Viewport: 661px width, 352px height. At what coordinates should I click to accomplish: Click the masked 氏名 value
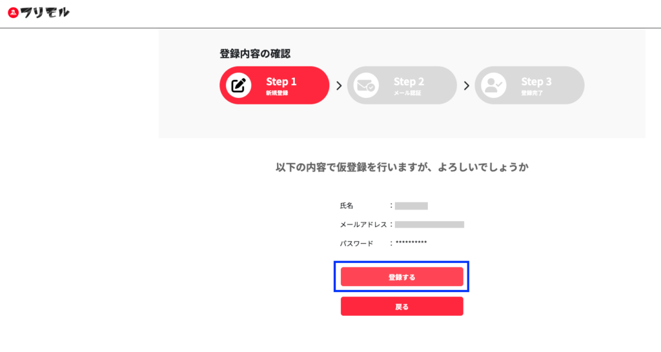coord(411,206)
